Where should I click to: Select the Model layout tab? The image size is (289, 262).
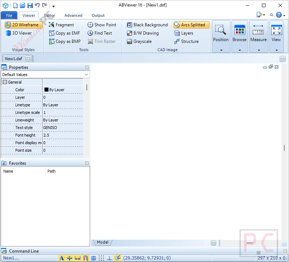pyautogui.click(x=103, y=242)
